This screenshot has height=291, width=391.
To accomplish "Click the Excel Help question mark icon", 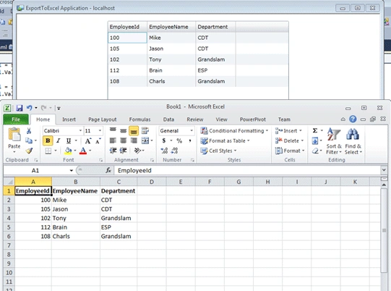I will coord(353,119).
